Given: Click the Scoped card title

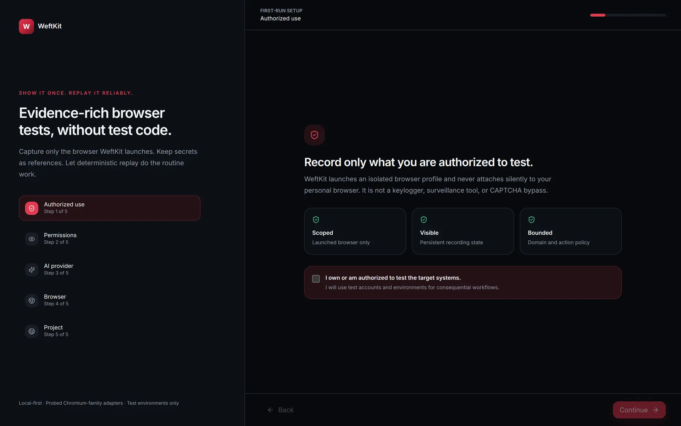Looking at the screenshot, I should (x=322, y=233).
